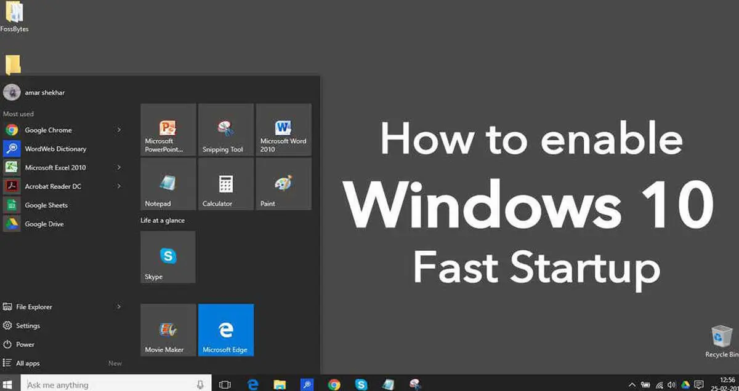Image resolution: width=739 pixels, height=391 pixels.
Task: Expand Google Chrome jump list arrow
Action: click(119, 130)
